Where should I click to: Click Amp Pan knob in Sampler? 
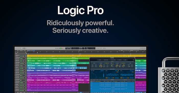click(x=132, y=66)
